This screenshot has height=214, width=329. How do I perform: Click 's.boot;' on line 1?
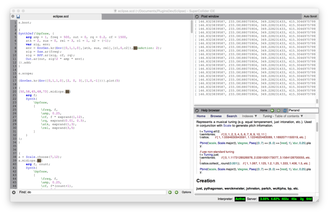coord(25,23)
